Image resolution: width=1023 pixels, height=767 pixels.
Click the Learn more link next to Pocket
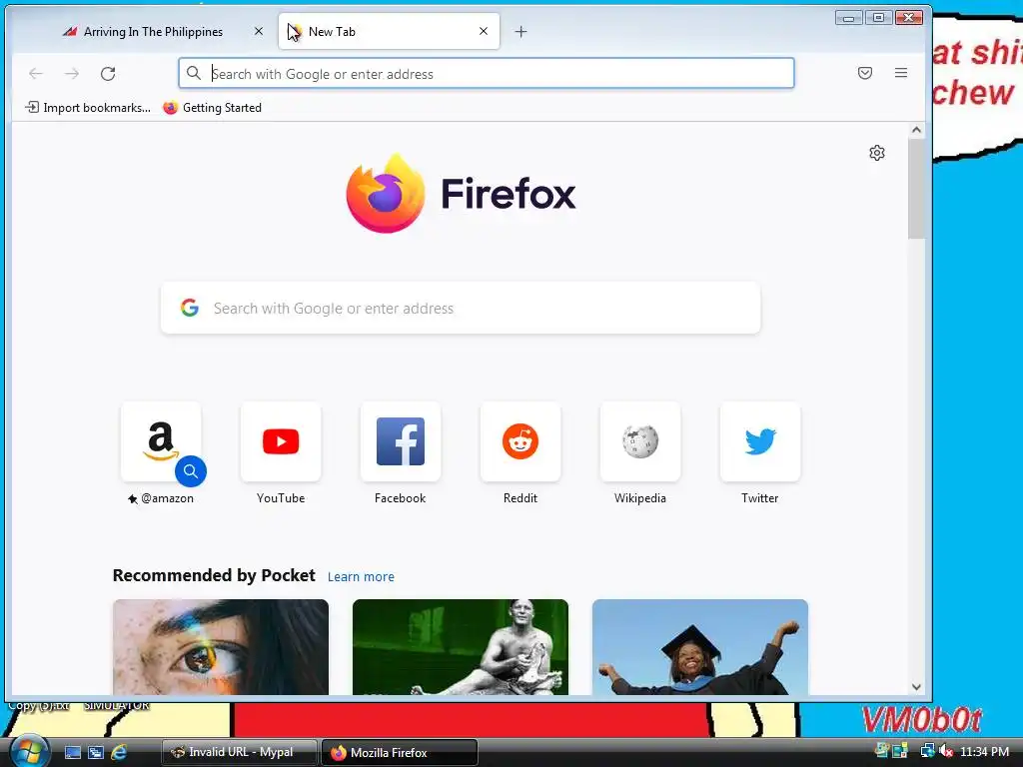click(x=361, y=576)
